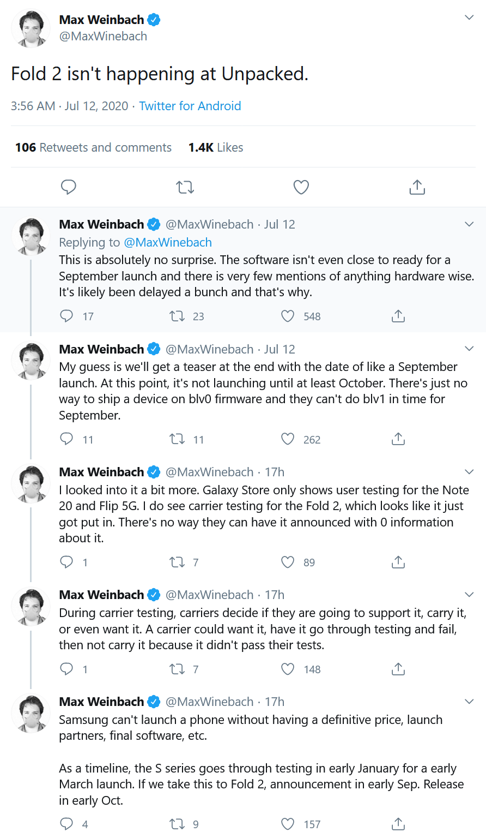This screenshot has height=838, width=486.
Task: Open the @MaxWinebach mention in 'Replying to'
Action: [x=168, y=242]
